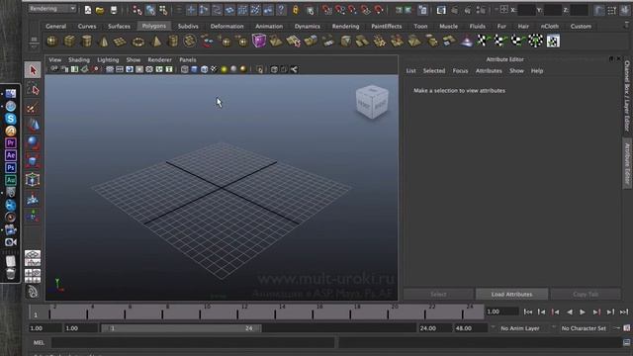The image size is (633, 356).
Task: Click the viewport share icon
Action: coord(294,69)
